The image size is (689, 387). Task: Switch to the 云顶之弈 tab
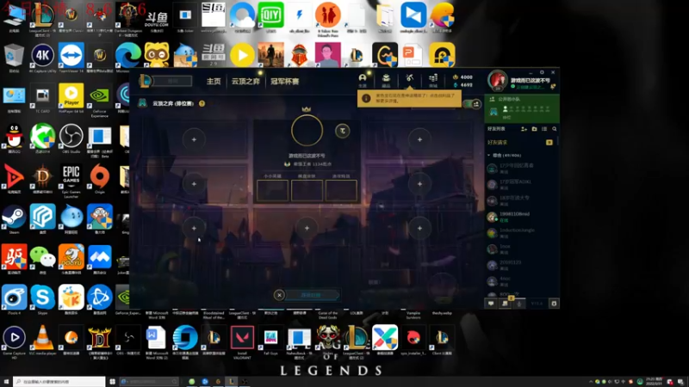click(x=245, y=81)
